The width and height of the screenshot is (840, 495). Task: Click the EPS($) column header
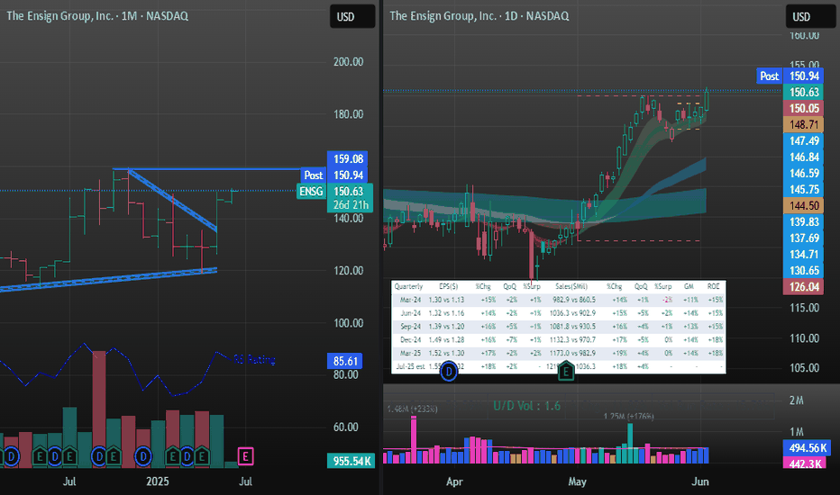[x=448, y=287]
